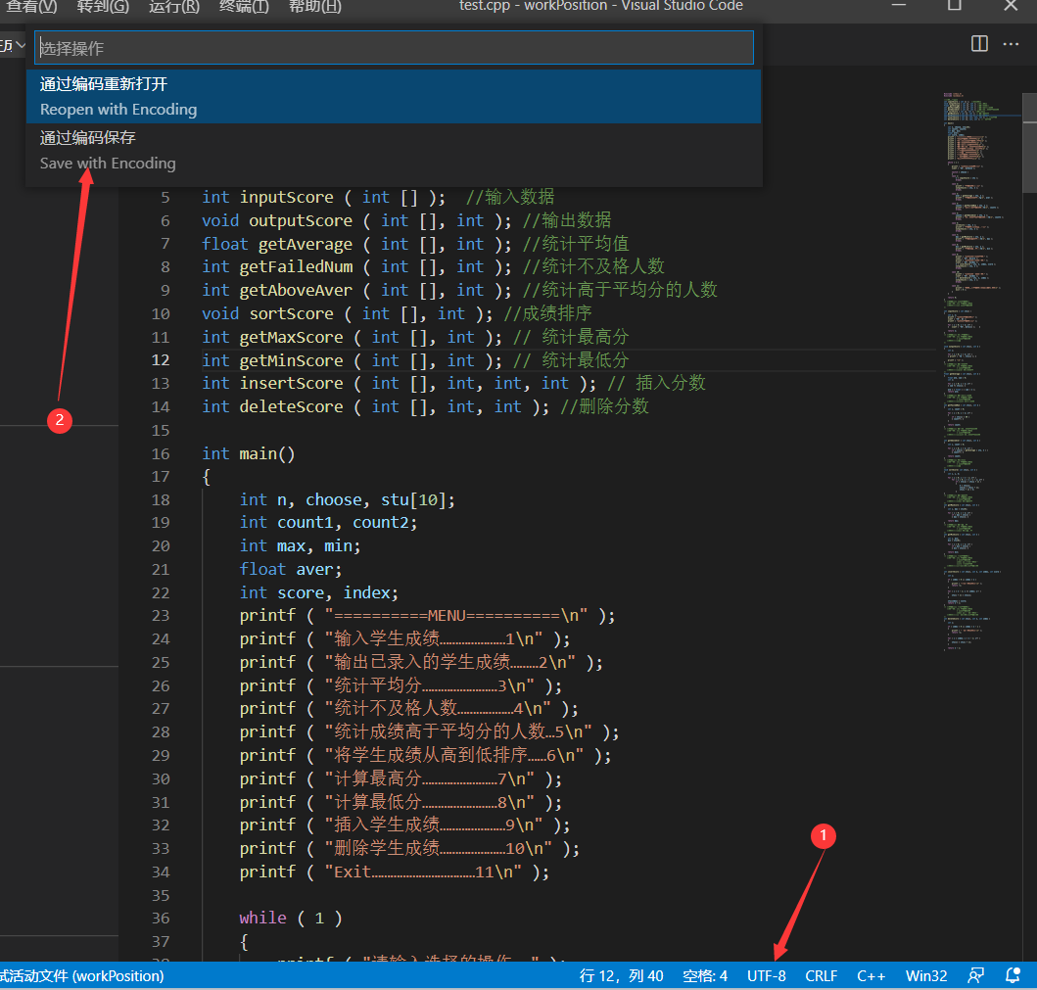Click the vertical editor scrollbar
The height and width of the screenshot is (990, 1037).
click(x=1030, y=142)
